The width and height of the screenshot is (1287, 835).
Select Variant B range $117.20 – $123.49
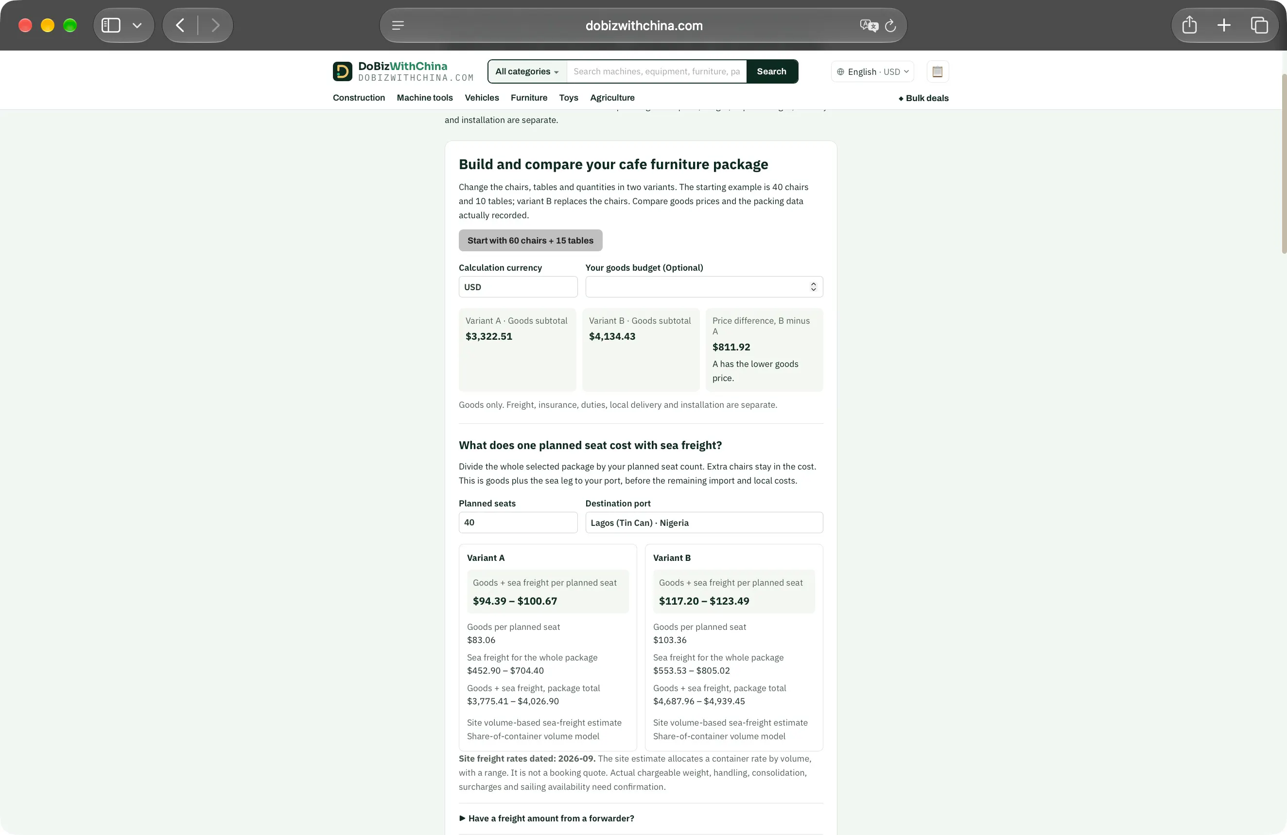704,601
